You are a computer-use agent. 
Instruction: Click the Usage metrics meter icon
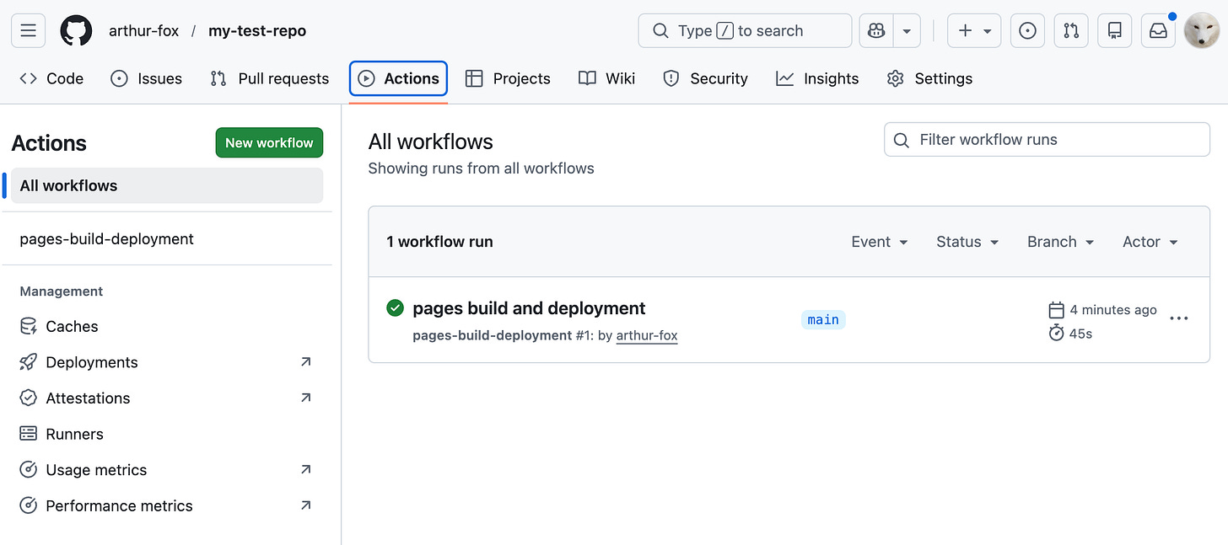pyautogui.click(x=29, y=469)
